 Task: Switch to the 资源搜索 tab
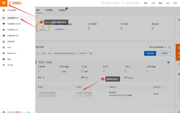pyautogui.click(x=49, y=10)
